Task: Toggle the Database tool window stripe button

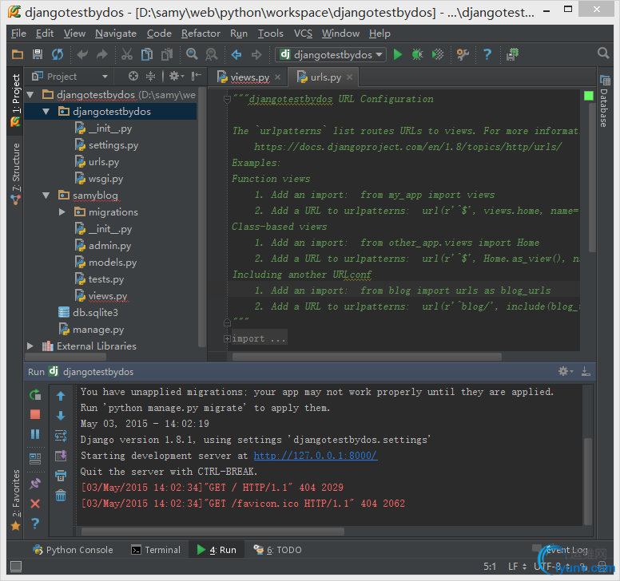Action: coord(604,101)
